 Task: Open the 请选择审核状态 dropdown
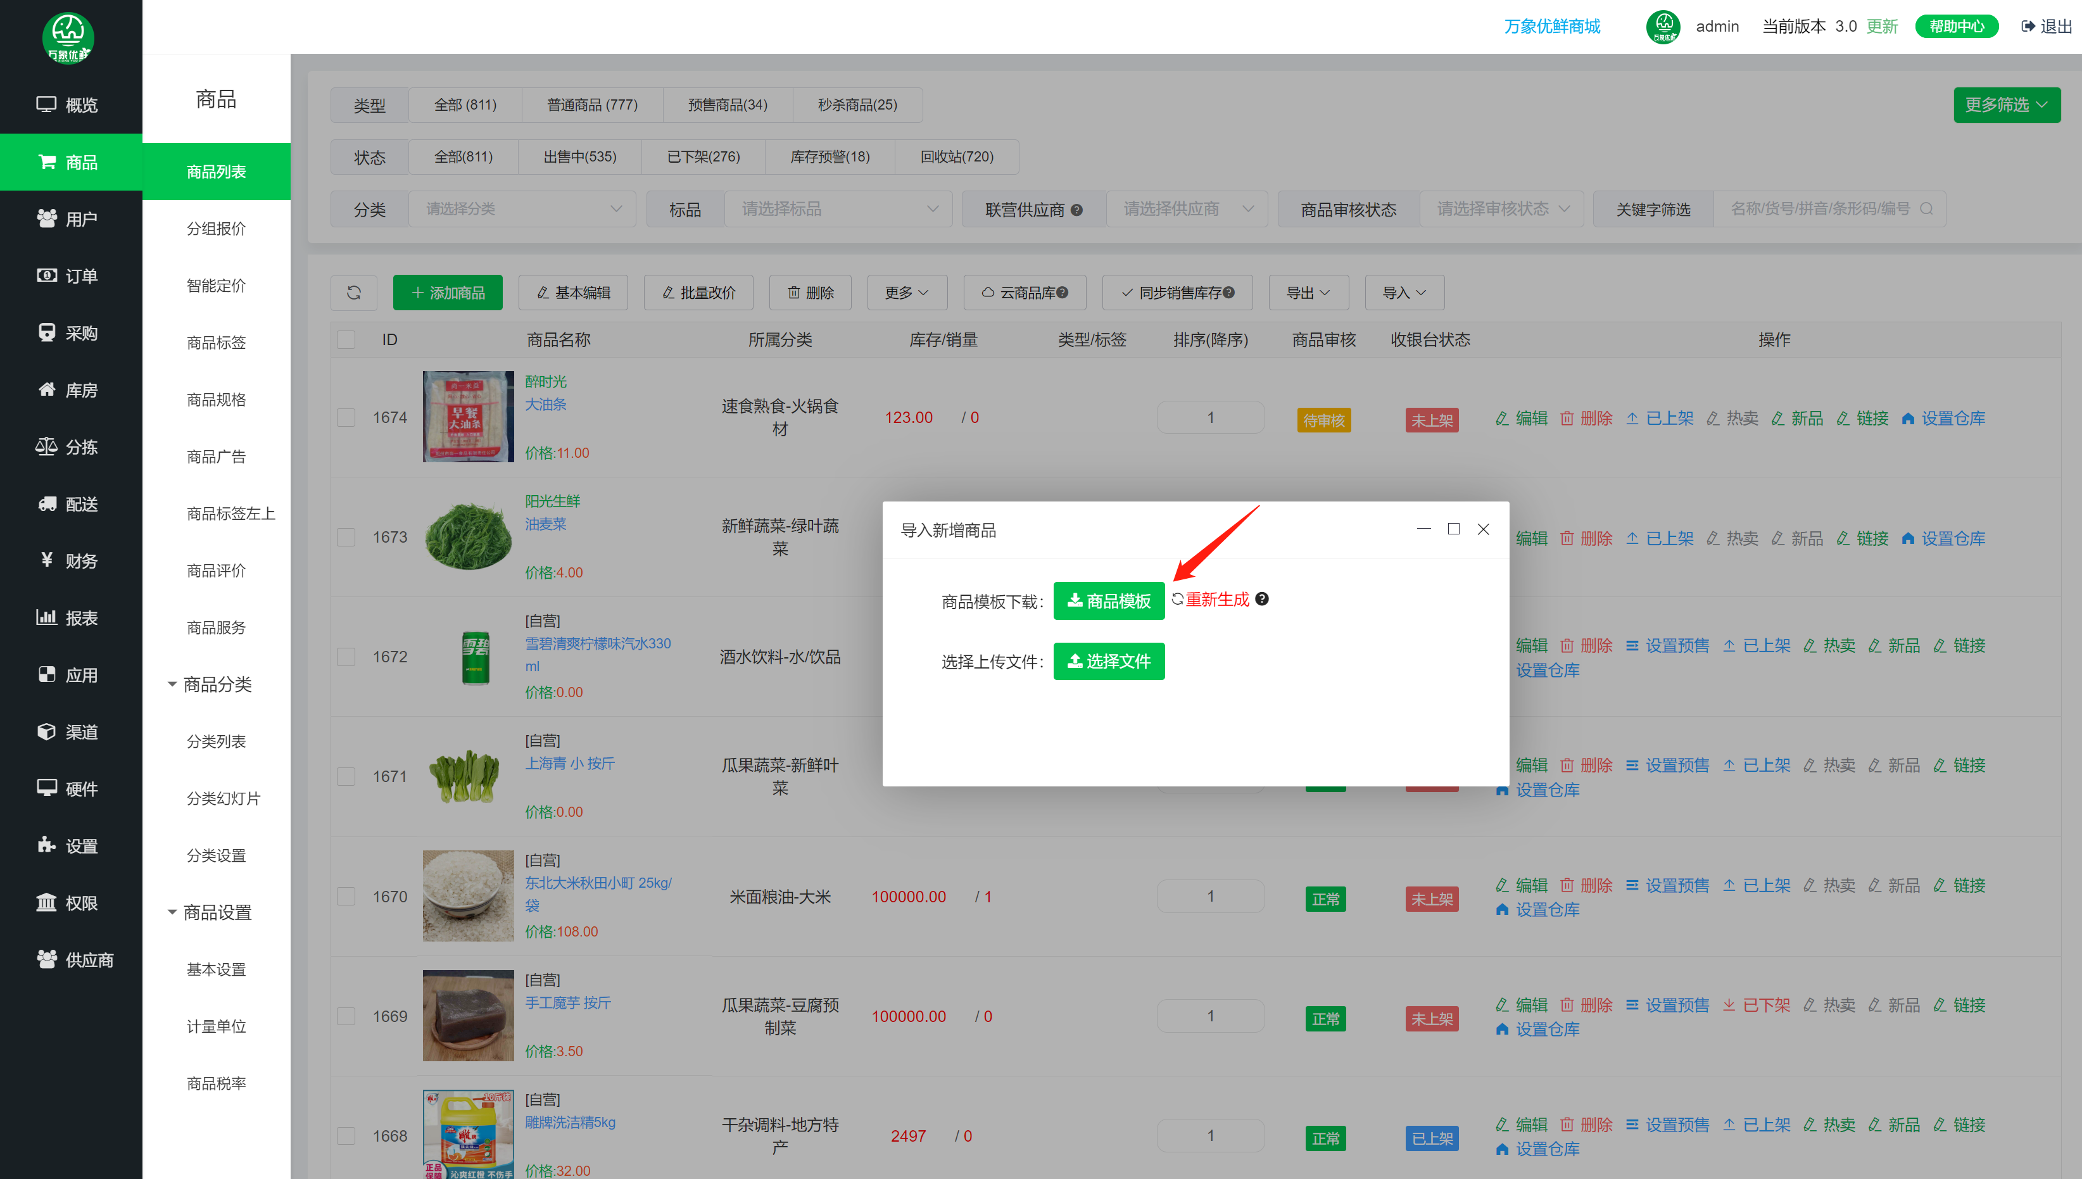pyautogui.click(x=1502, y=209)
